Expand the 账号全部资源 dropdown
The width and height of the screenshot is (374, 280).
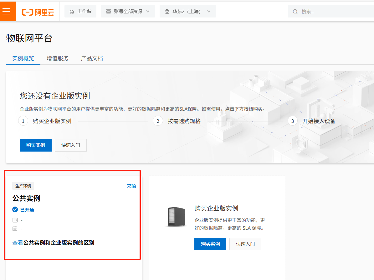[x=128, y=12]
